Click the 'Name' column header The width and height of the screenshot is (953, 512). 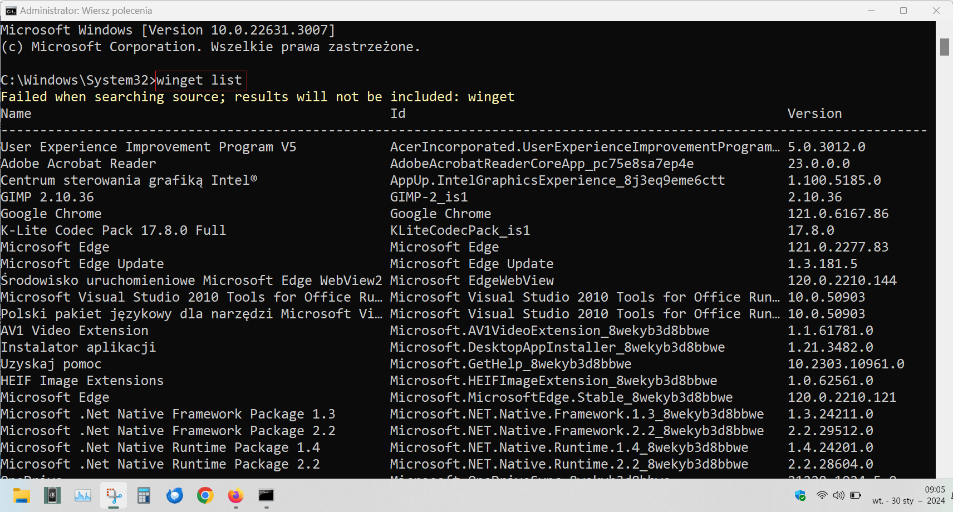(x=16, y=114)
